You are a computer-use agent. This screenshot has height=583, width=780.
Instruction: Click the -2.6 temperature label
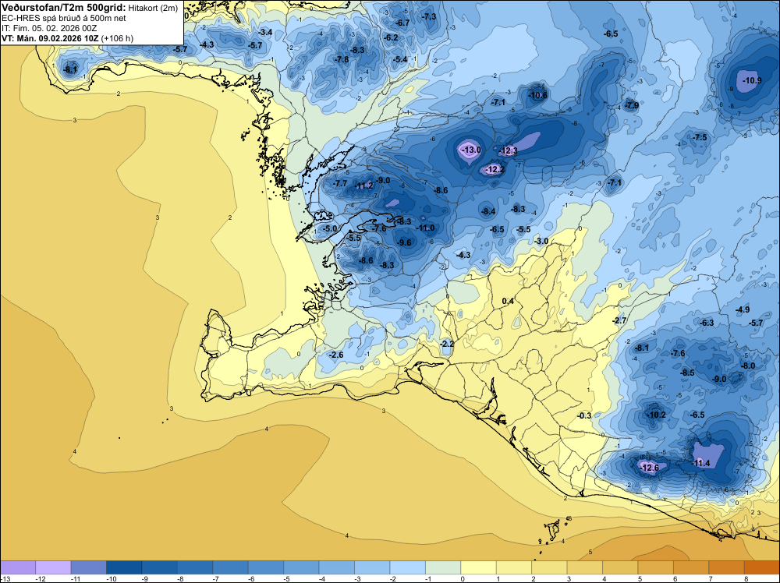[336, 355]
